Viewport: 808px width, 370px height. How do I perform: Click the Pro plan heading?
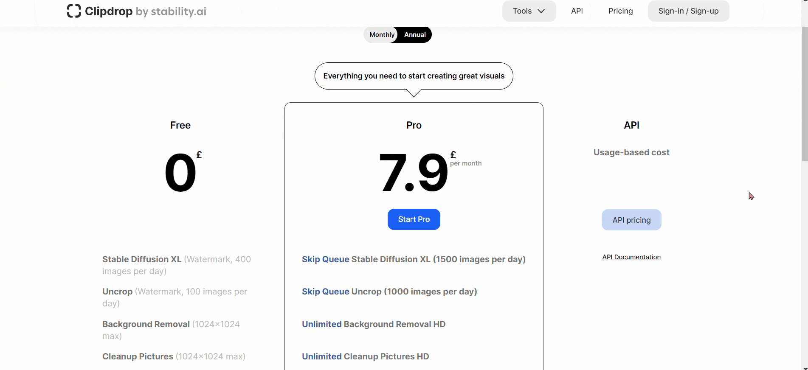coord(414,125)
